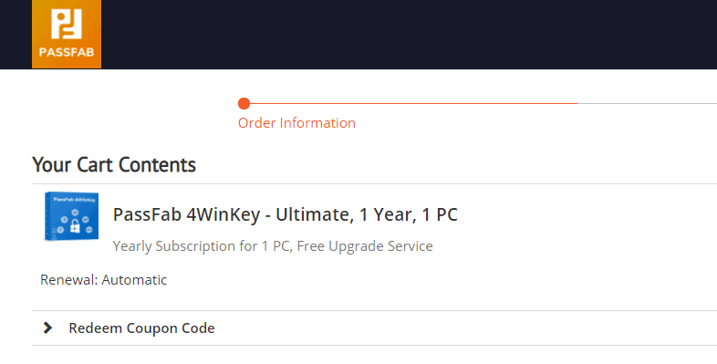Open PassFab 4WinKey Ultimate product title
Viewport: 717px width, 364px height.
point(286,214)
